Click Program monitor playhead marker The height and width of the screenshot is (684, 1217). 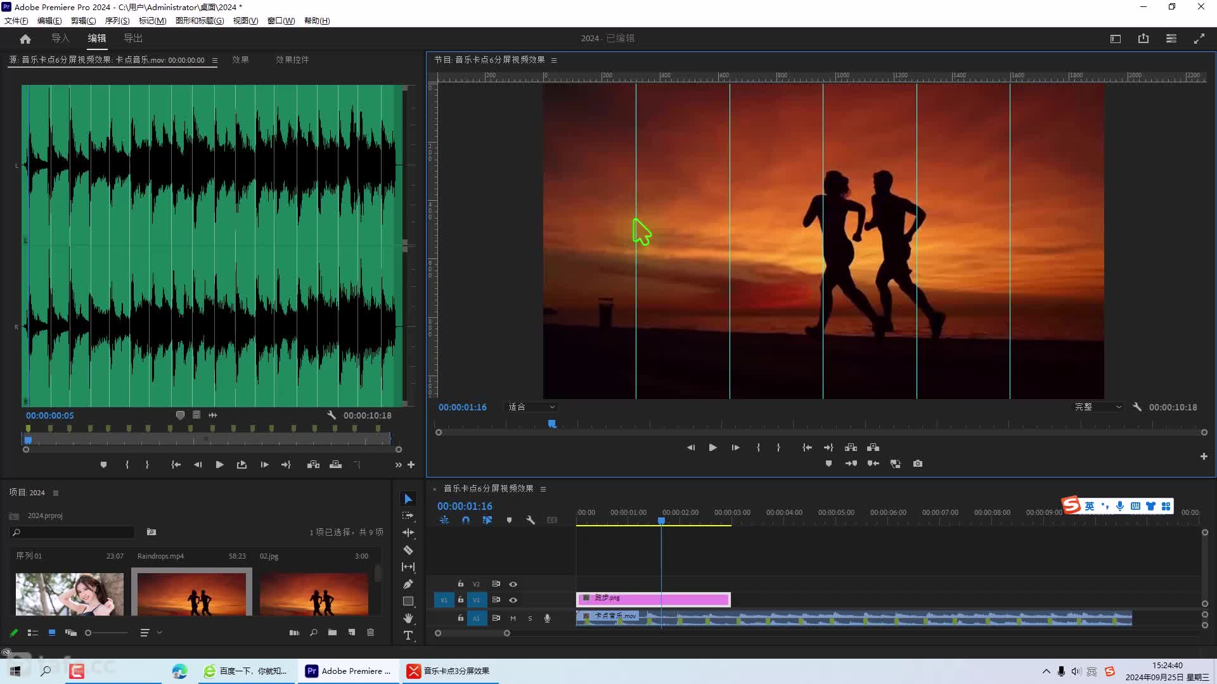click(552, 423)
